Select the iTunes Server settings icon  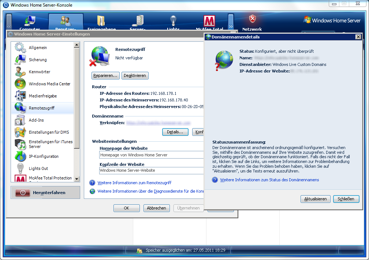click(20, 144)
